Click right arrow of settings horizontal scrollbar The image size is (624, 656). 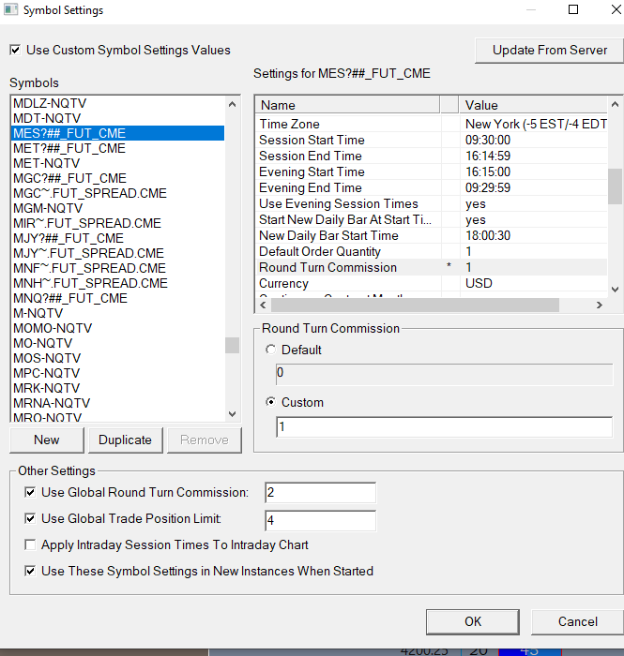tap(600, 306)
